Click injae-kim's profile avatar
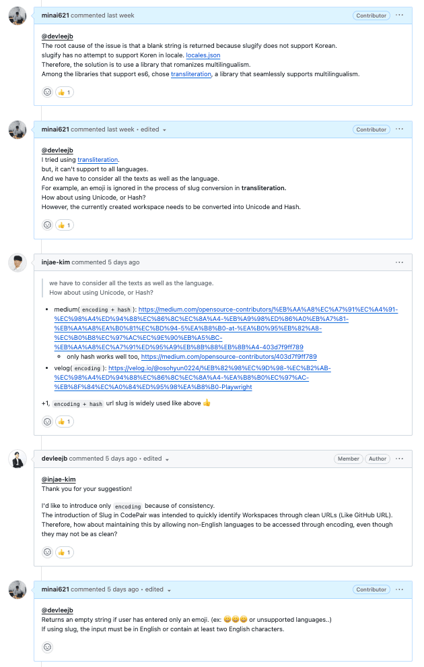 (x=17, y=262)
